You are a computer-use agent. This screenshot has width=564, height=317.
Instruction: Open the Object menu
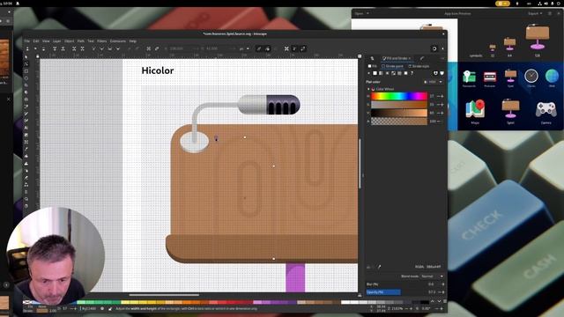click(x=69, y=41)
